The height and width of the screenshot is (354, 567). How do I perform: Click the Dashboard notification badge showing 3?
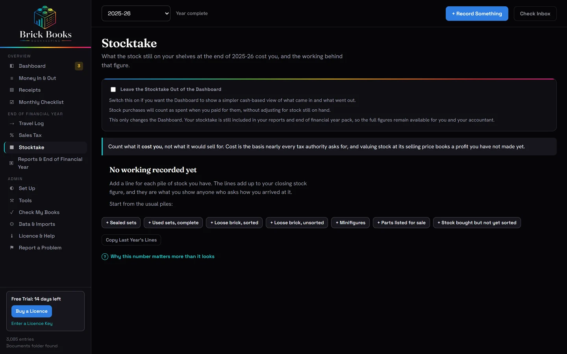79,66
